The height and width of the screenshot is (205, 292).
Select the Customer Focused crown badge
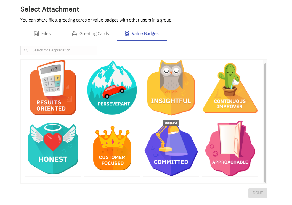click(112, 148)
